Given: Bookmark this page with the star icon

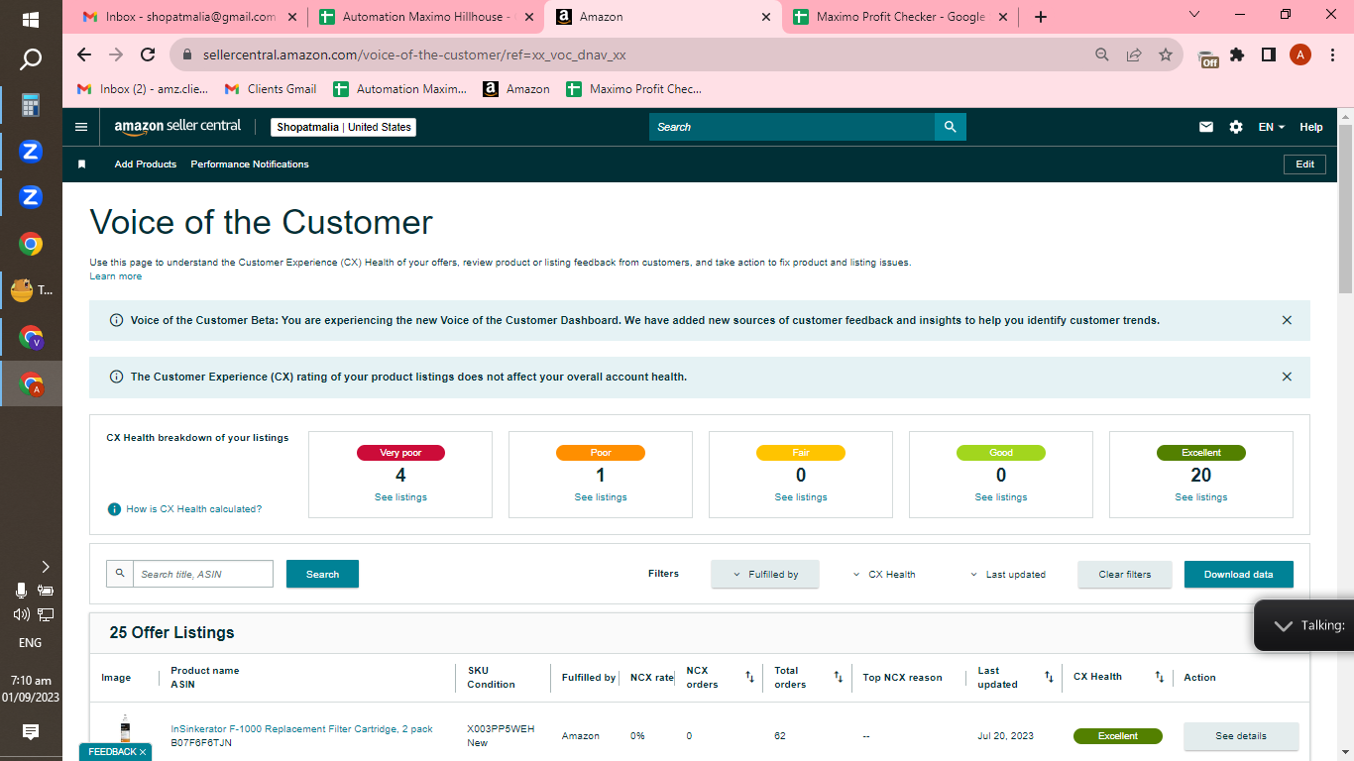Looking at the screenshot, I should (1166, 54).
